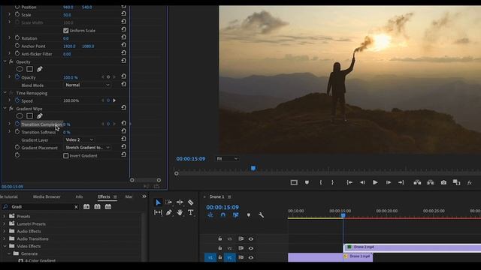Select the Razor tool
The image size is (481, 270).
pos(190,202)
